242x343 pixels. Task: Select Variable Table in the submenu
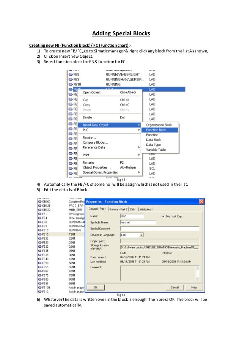(160, 150)
